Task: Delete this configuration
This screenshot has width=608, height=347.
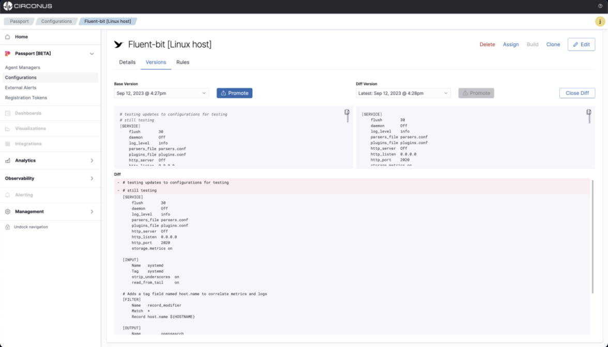Action: [487, 44]
